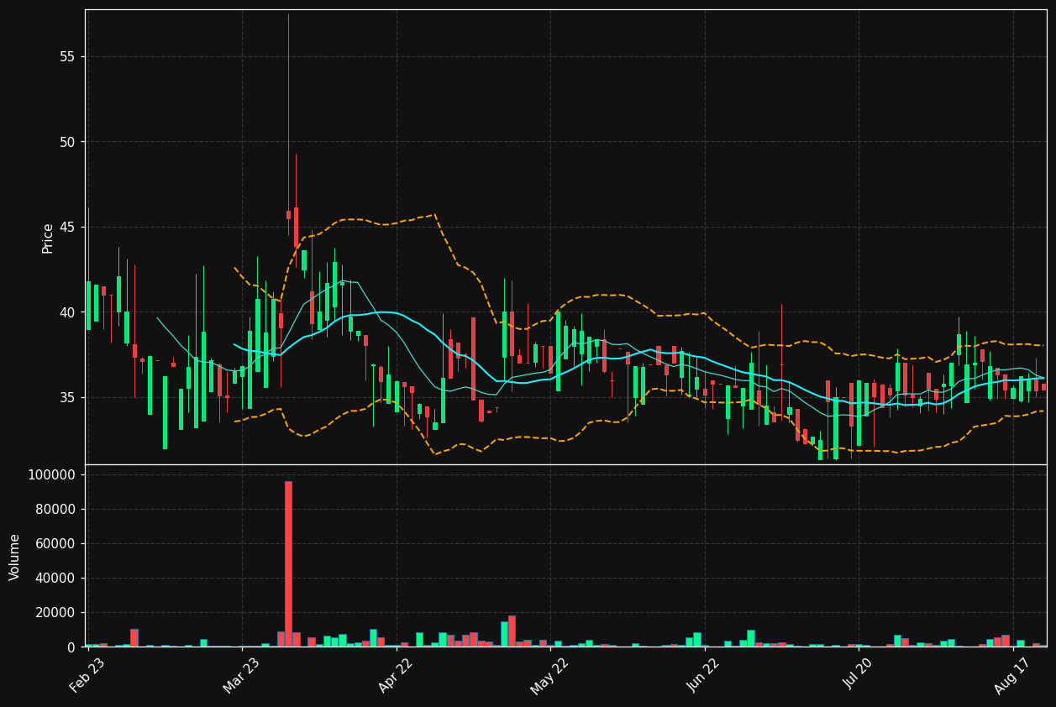
Task: Click the price axis value 35
Action: click(67, 397)
